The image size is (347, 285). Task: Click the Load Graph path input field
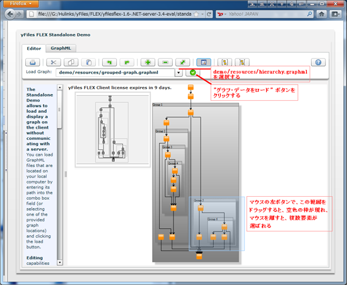[x=115, y=73]
